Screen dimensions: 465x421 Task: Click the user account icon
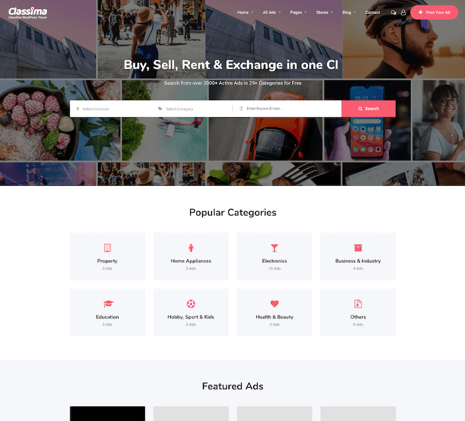(x=403, y=12)
